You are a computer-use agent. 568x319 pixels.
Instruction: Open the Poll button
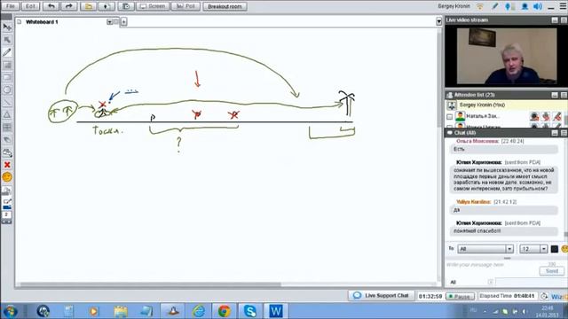pos(185,6)
